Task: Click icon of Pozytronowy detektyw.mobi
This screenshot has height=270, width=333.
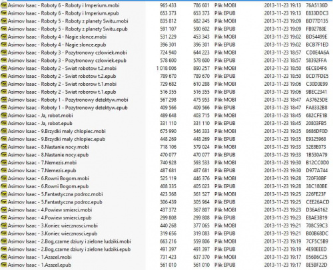Action: pos(3,100)
